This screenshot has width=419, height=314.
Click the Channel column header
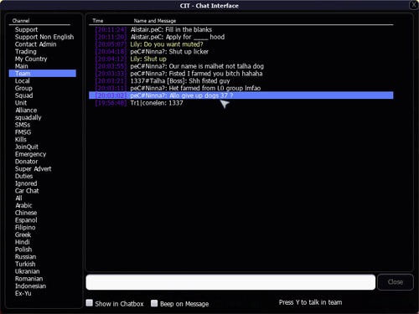pyautogui.click(x=21, y=21)
